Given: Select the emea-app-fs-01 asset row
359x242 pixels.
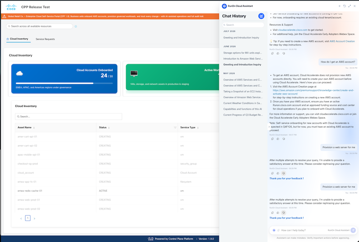Looking at the screenshot, I should 117,182.
